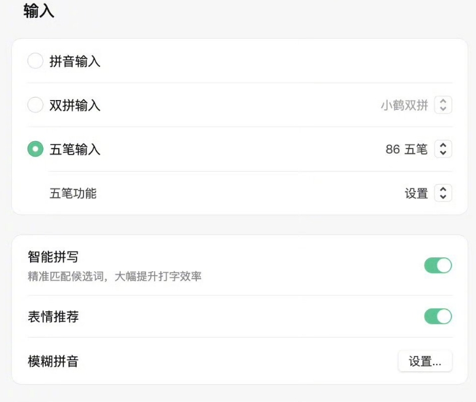Open the 86 五笔 version dropdown arrows
The height and width of the screenshot is (402, 476).
(x=443, y=149)
